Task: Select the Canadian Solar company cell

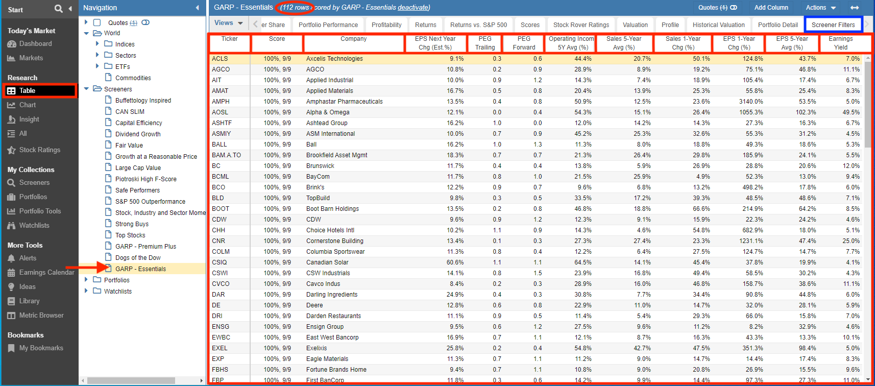Action: pyautogui.click(x=354, y=262)
